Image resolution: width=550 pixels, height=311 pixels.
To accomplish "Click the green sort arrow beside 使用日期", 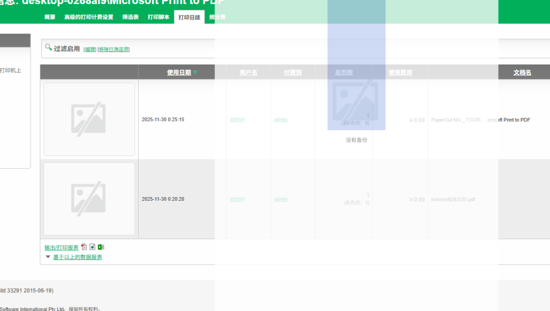I will [195, 73].
